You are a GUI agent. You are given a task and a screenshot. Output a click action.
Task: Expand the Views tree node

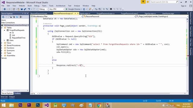(x=2, y=43)
